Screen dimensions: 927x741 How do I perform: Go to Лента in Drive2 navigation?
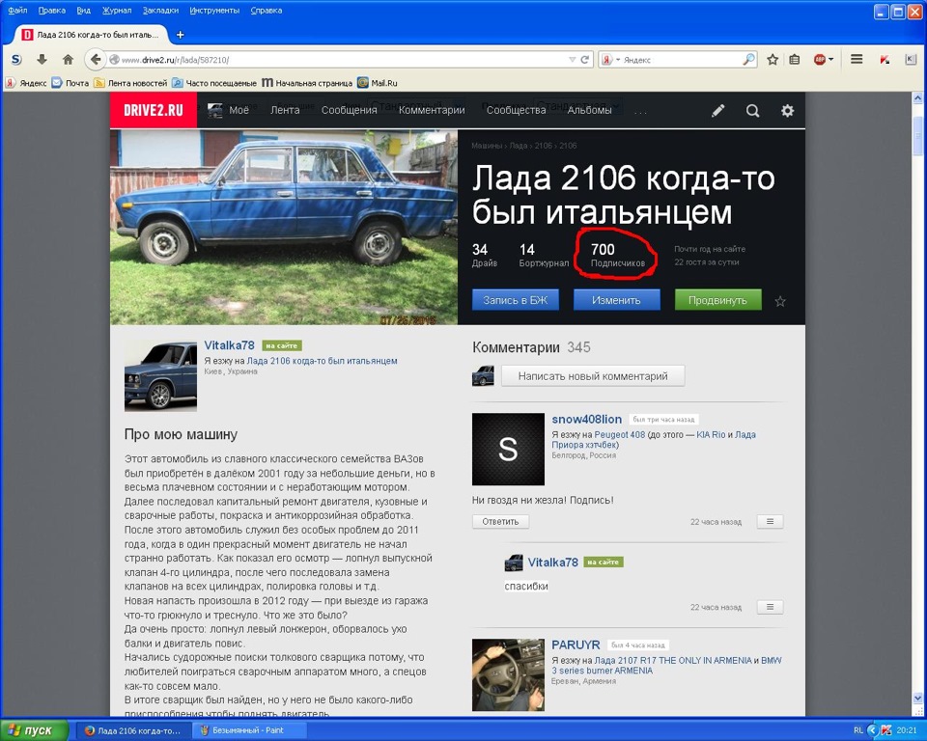(x=285, y=110)
